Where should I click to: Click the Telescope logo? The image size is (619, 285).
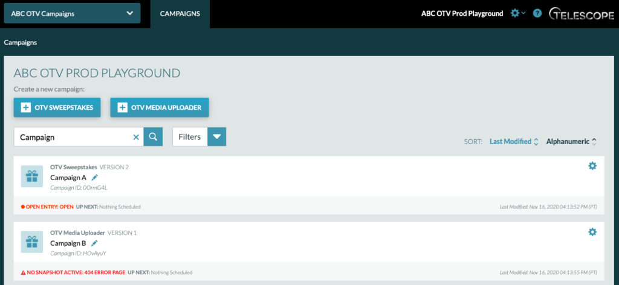pyautogui.click(x=581, y=14)
